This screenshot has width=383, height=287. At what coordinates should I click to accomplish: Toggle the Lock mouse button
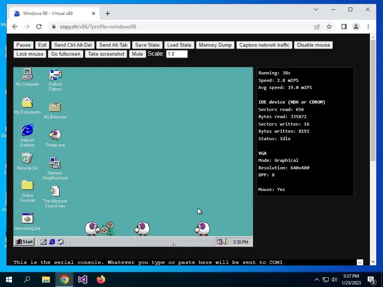[30, 54]
